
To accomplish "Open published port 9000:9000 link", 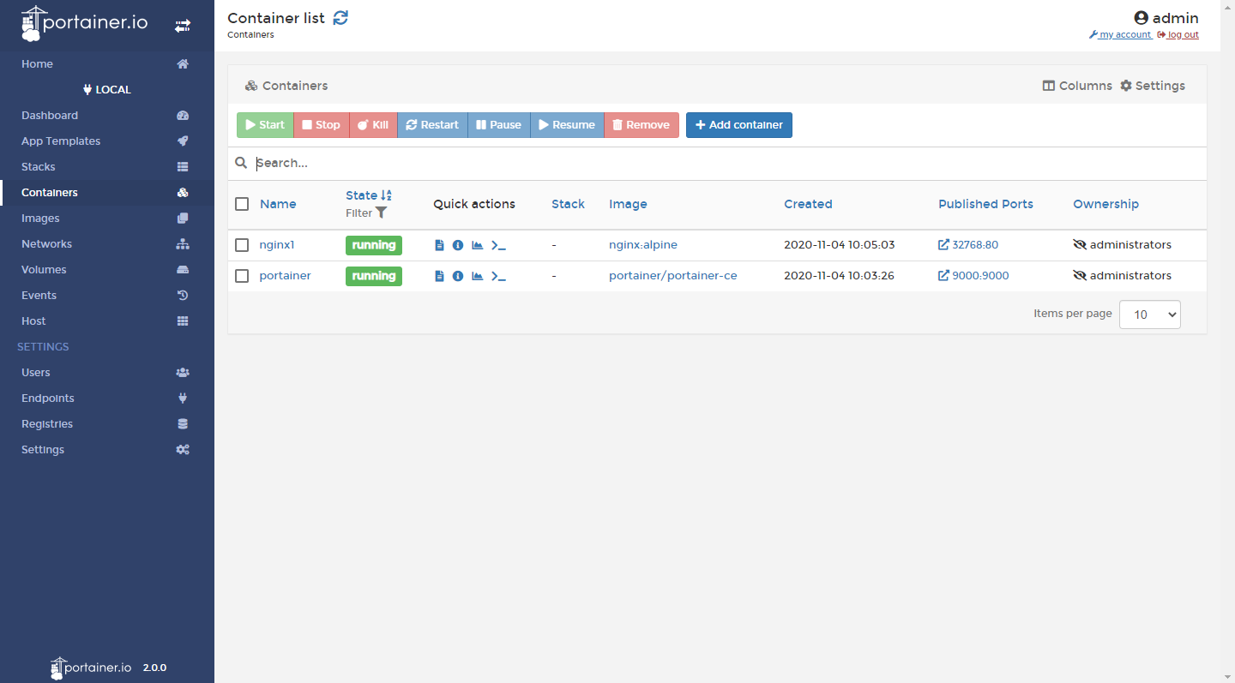I will 973,276.
